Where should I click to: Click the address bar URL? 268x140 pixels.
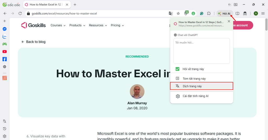(64, 14)
